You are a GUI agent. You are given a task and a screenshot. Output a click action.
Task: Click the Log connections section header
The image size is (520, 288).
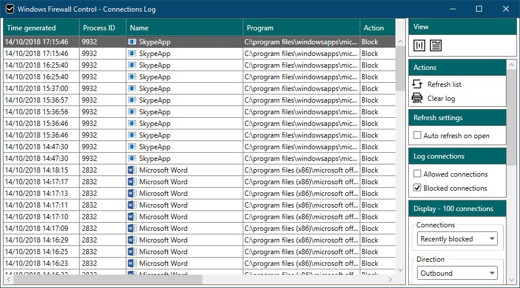[457, 156]
